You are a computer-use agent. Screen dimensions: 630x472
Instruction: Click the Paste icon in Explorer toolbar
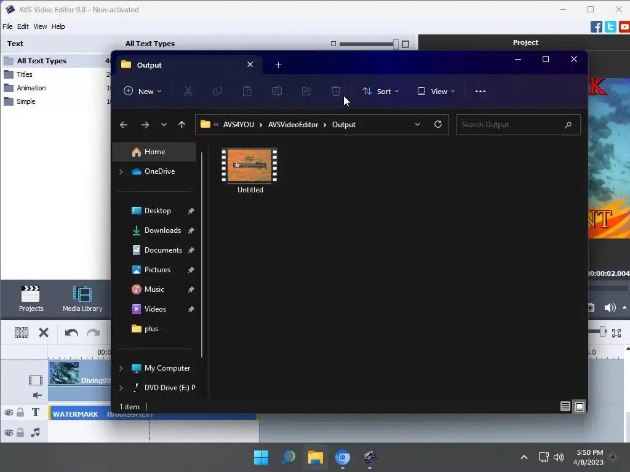pyautogui.click(x=247, y=91)
